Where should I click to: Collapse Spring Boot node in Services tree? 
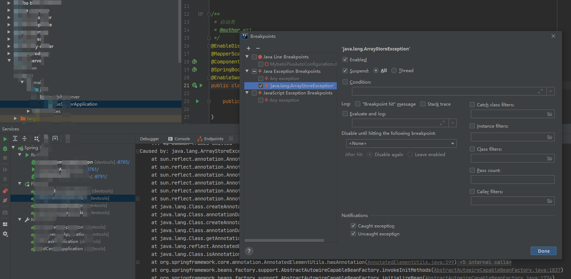[13, 147]
